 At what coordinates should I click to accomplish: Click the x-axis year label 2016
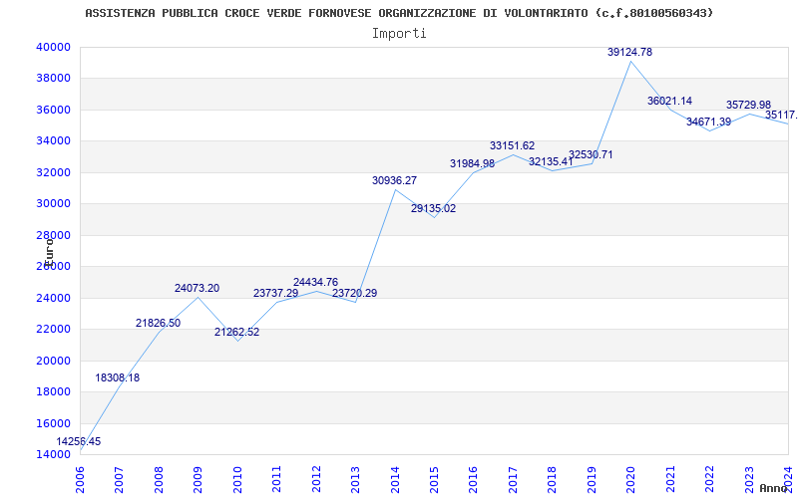[473, 480]
